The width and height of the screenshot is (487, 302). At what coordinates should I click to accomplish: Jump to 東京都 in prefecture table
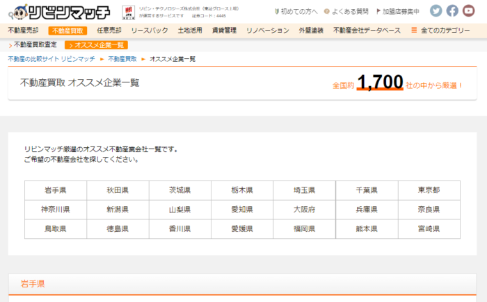[429, 190]
